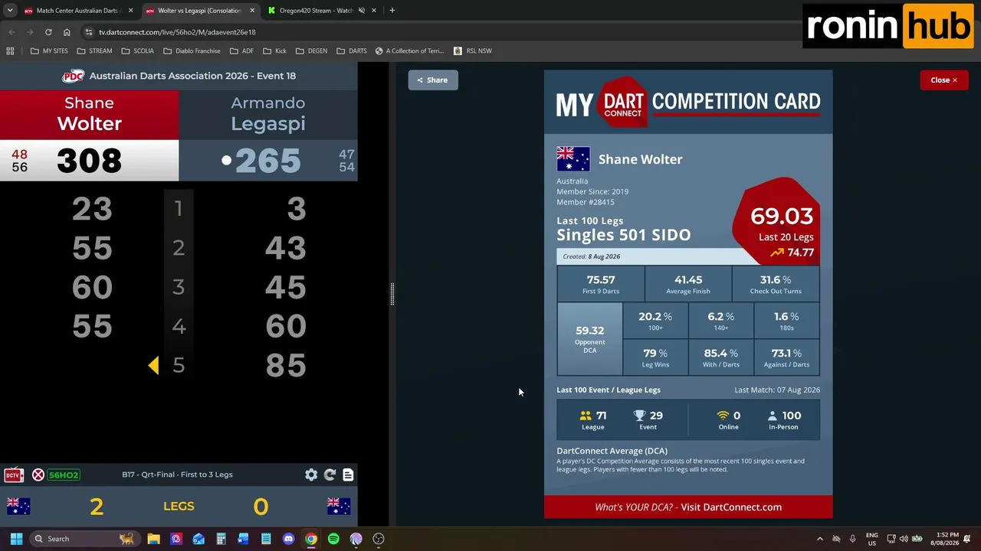The height and width of the screenshot is (551, 981).
Task: Open the DEGEN bookmark folder
Action: [311, 51]
